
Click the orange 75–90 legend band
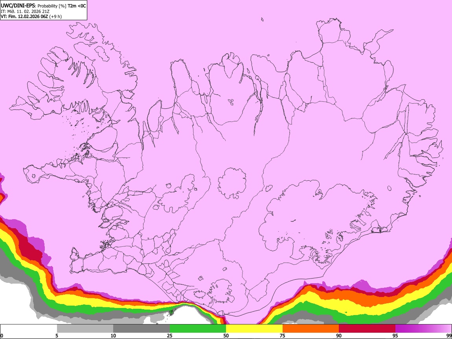pos(311,328)
